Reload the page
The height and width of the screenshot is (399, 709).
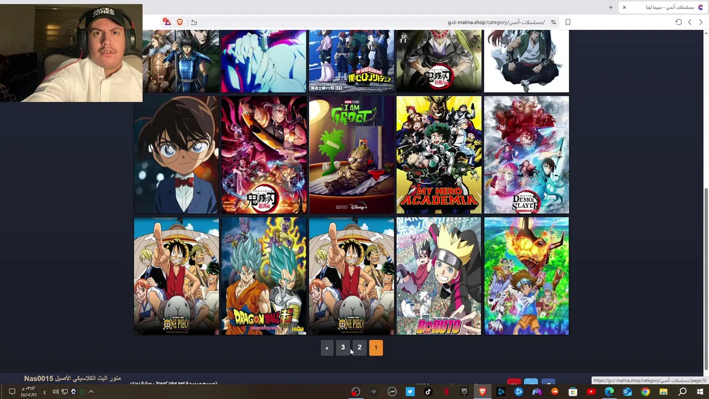click(679, 22)
